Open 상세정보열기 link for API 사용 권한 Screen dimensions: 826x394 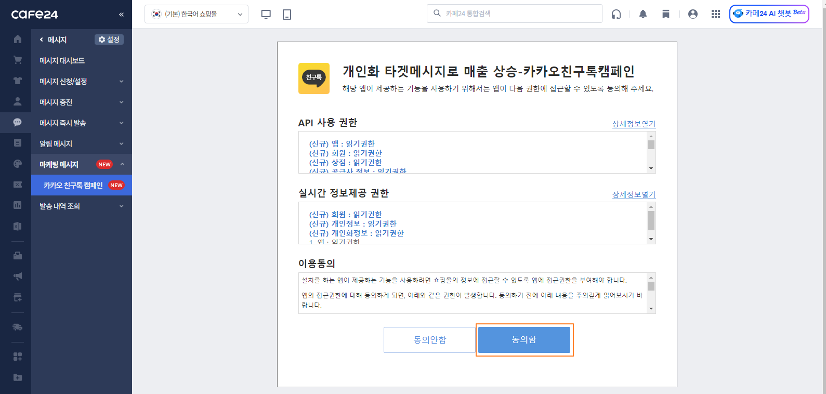[x=634, y=124]
